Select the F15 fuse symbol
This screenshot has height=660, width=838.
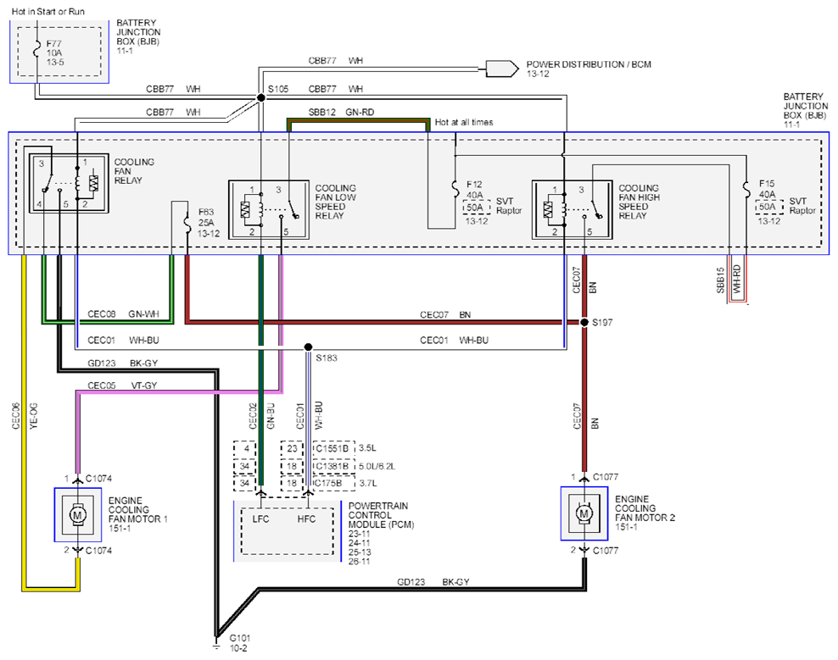[746, 188]
